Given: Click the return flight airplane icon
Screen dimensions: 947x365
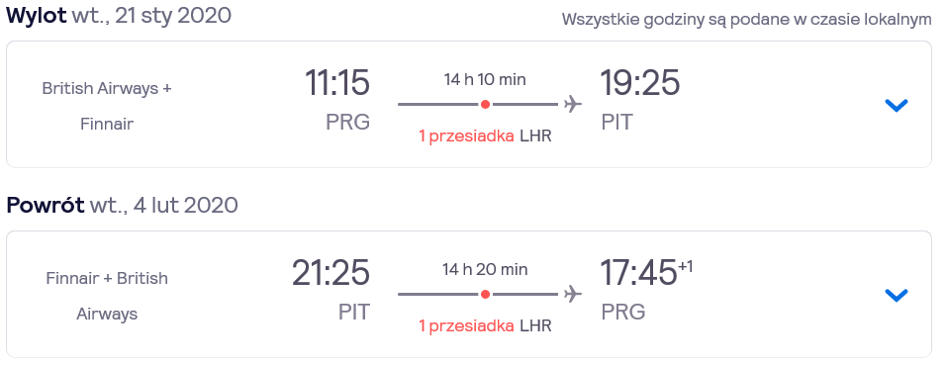Looking at the screenshot, I should click(x=573, y=294).
